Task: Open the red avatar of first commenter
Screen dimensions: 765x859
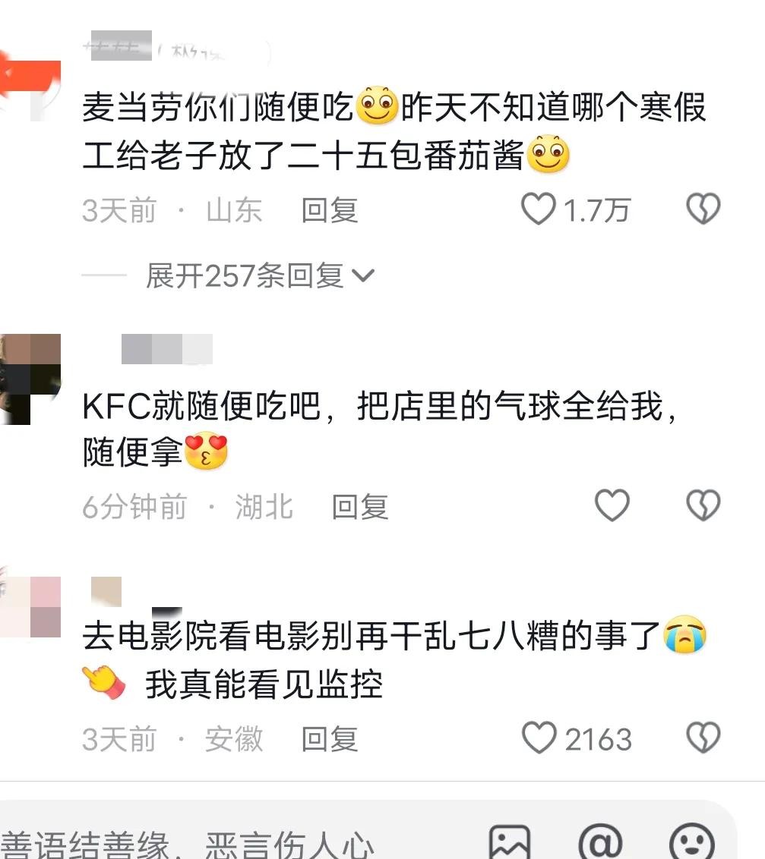Action: (x=30, y=90)
